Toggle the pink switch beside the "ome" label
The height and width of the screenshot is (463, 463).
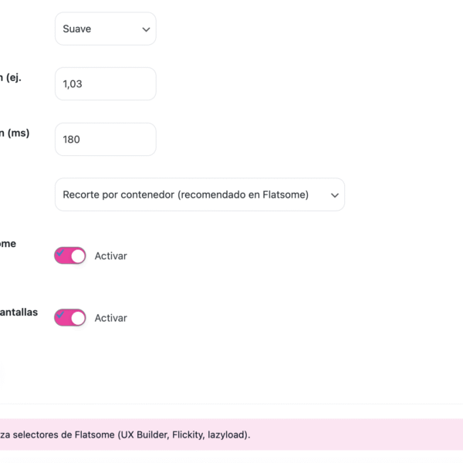(70, 255)
